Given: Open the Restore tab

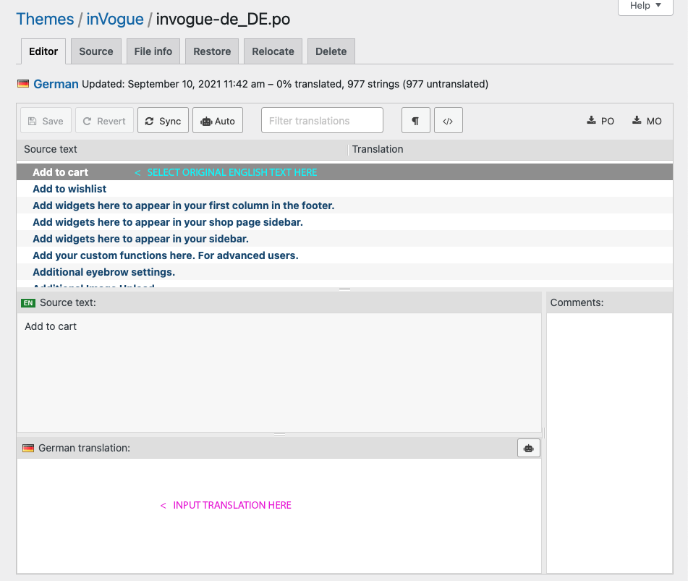Looking at the screenshot, I should point(212,51).
